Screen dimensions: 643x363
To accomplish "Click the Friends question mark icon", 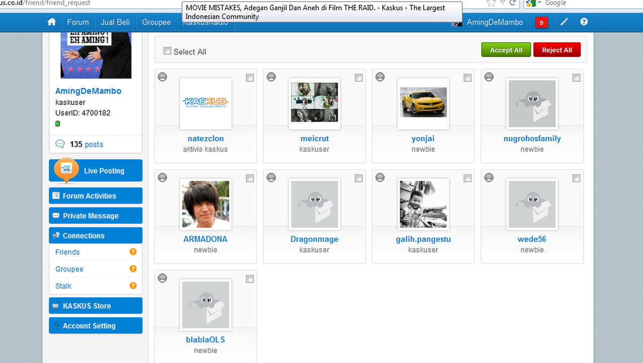I will [x=133, y=252].
